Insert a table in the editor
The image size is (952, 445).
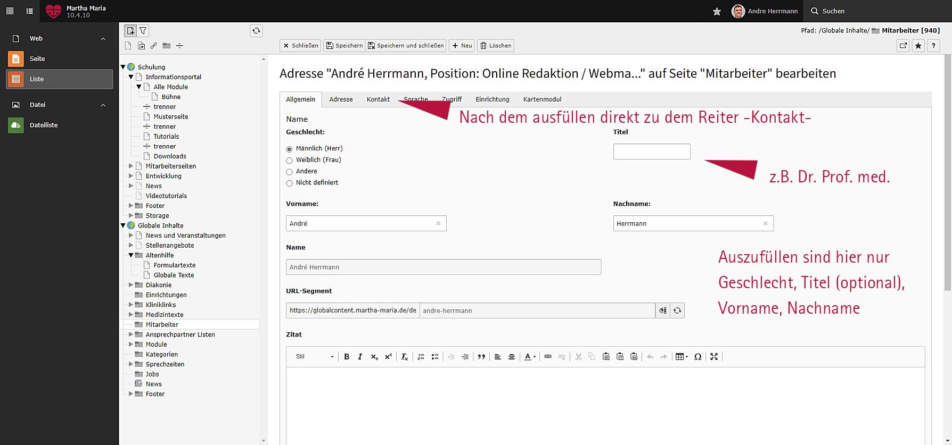tap(681, 357)
